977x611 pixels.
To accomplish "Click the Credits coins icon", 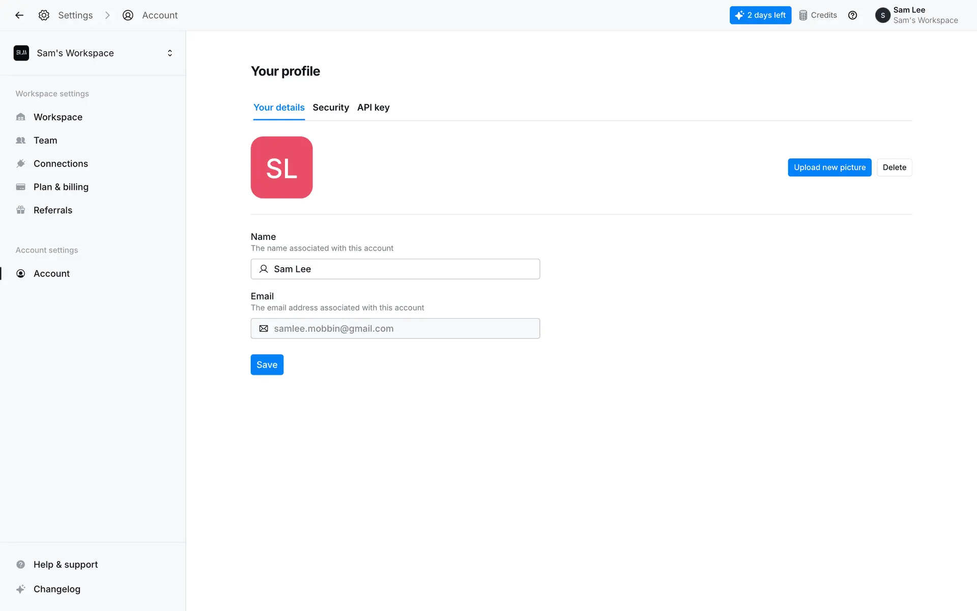I will point(803,15).
